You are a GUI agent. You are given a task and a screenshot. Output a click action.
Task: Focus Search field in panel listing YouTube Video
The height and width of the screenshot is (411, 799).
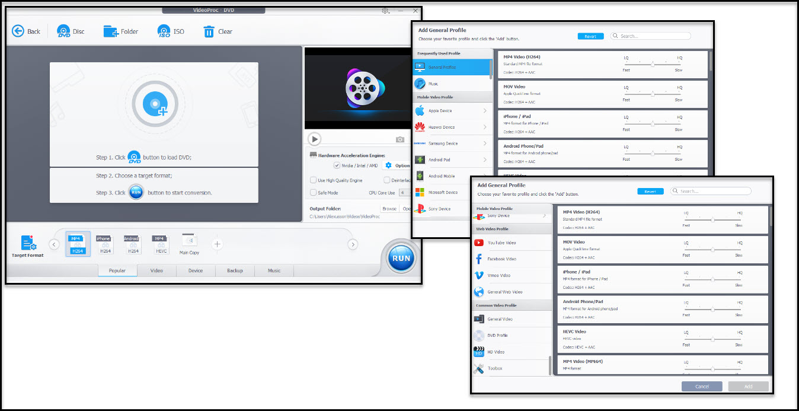click(711, 191)
